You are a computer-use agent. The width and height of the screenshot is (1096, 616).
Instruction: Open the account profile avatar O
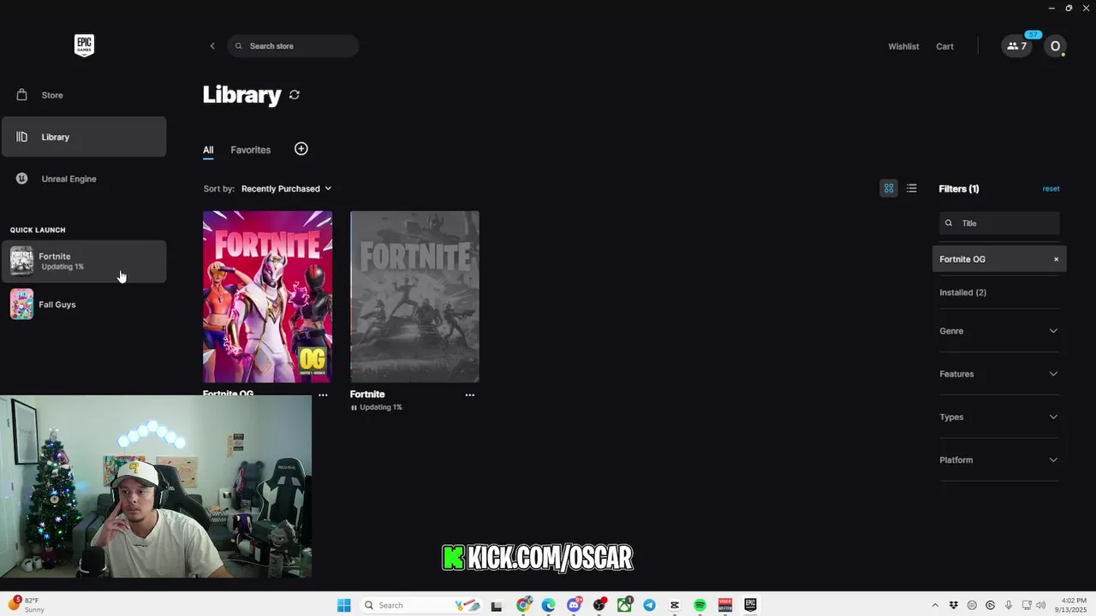(1055, 46)
